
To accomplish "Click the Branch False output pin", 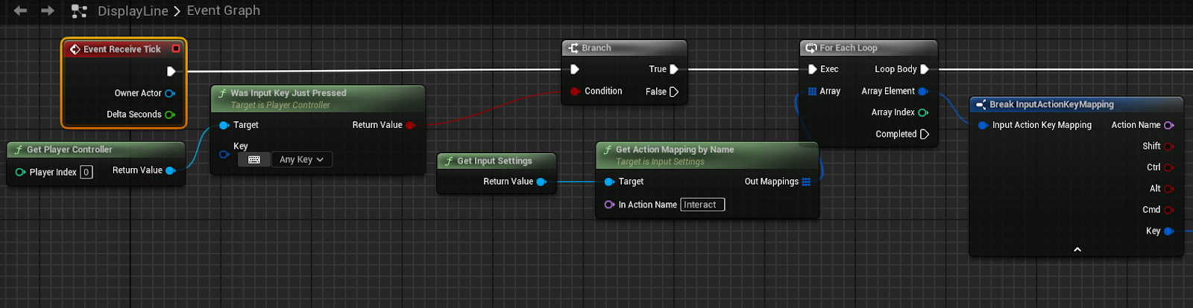I will pyautogui.click(x=673, y=92).
